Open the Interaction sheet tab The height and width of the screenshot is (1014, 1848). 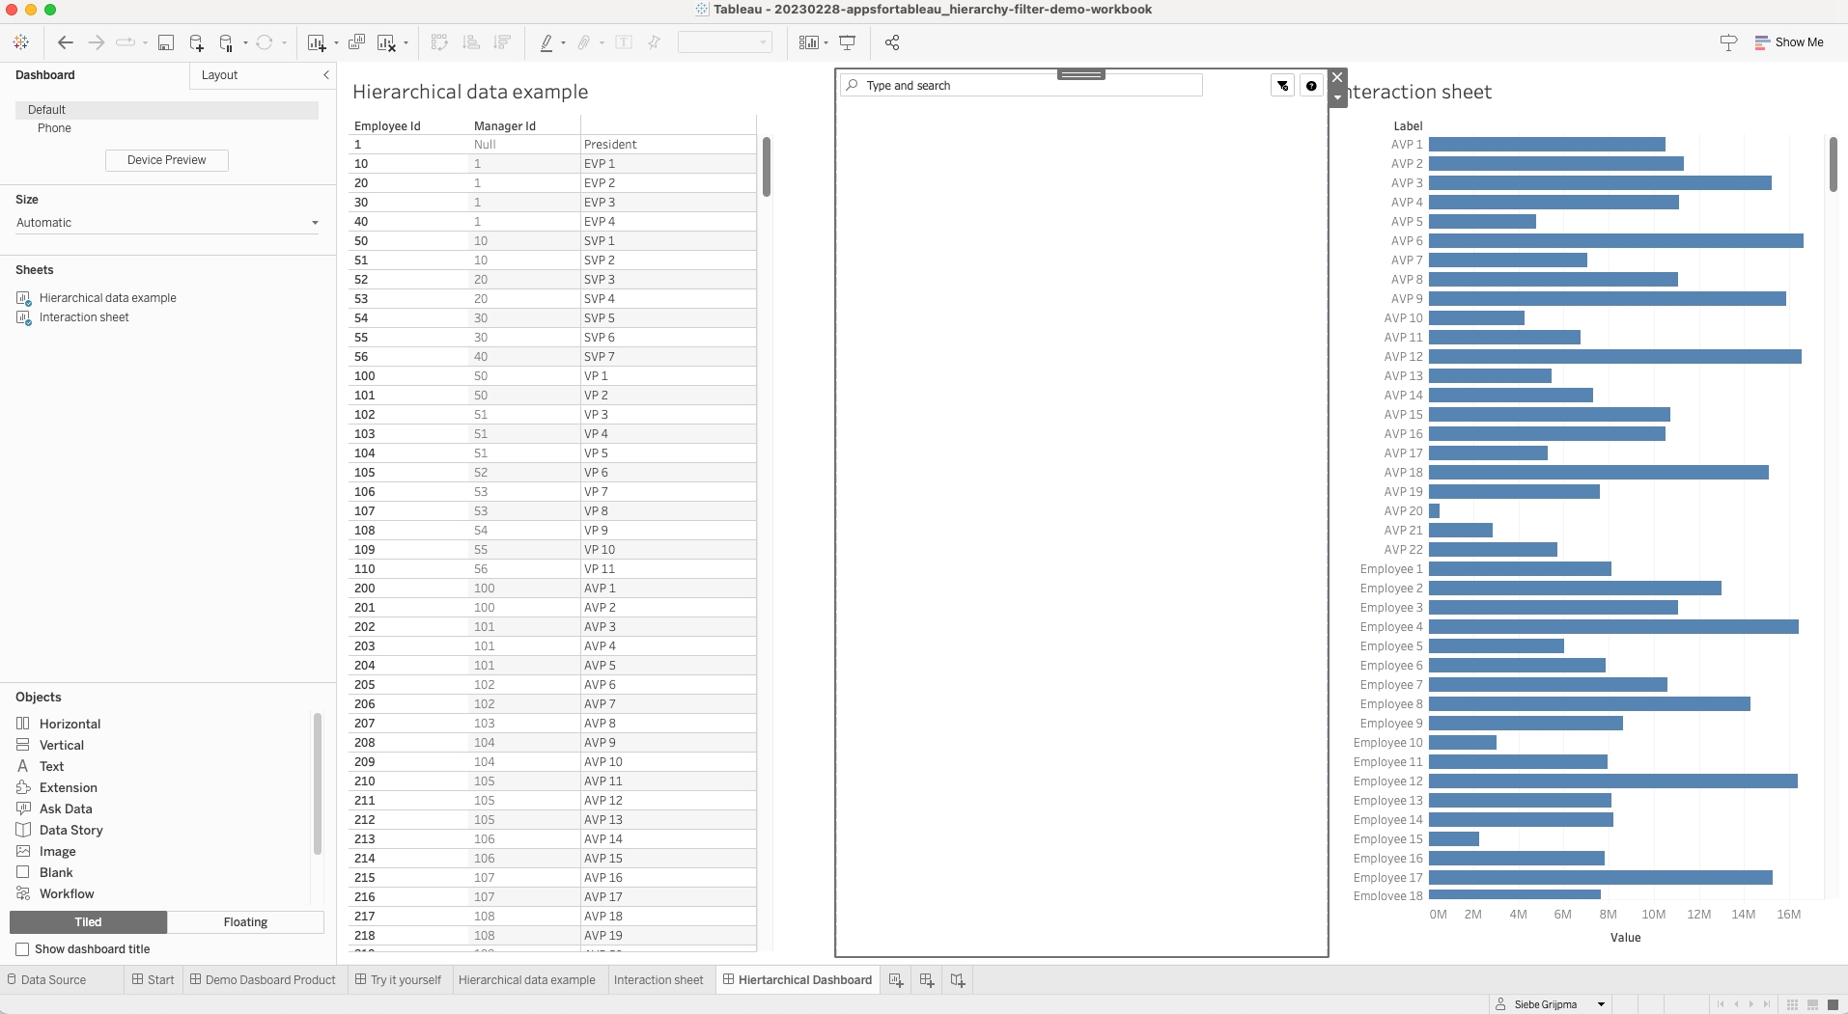coord(658,980)
